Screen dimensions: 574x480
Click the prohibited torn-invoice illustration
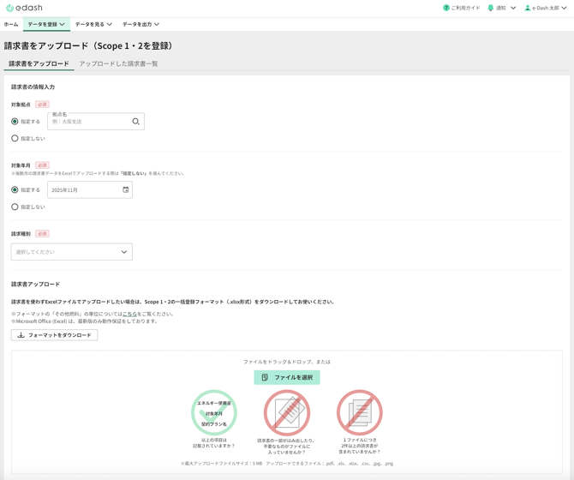point(287,412)
